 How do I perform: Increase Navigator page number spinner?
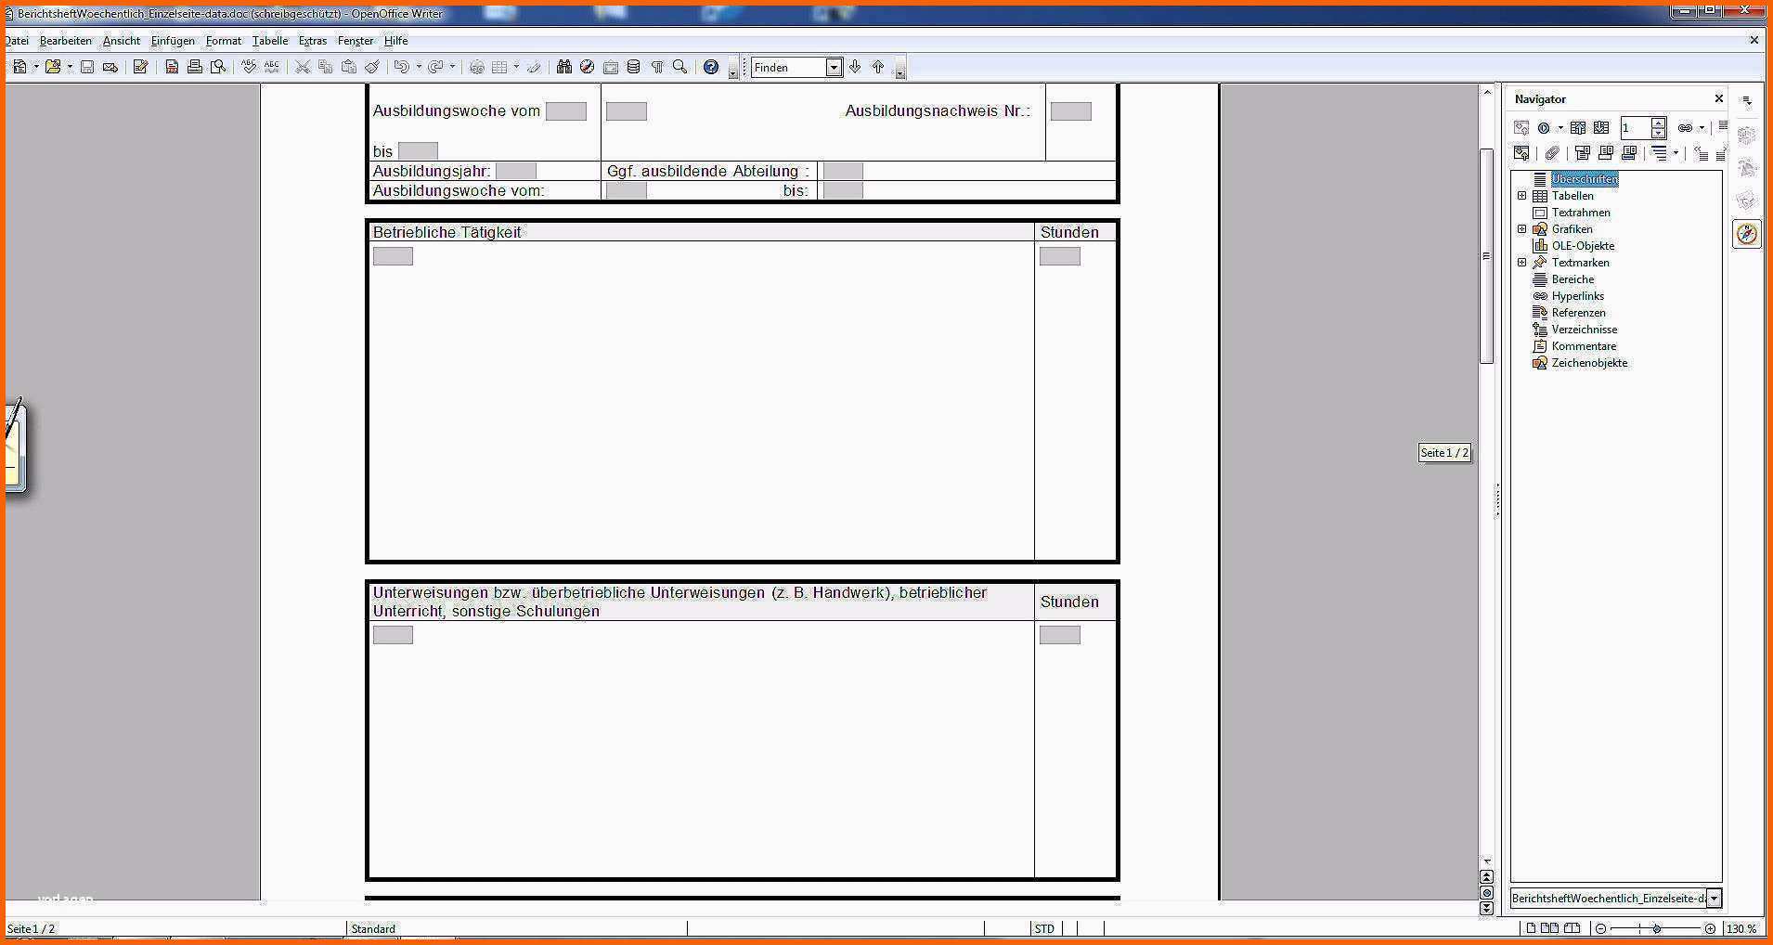pos(1659,123)
